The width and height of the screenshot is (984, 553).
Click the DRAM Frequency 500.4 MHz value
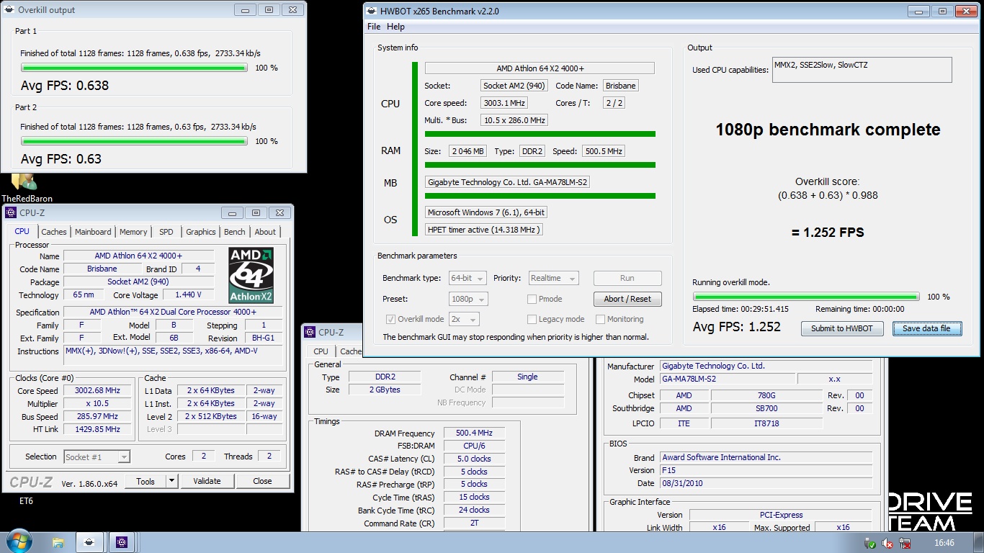coord(474,433)
